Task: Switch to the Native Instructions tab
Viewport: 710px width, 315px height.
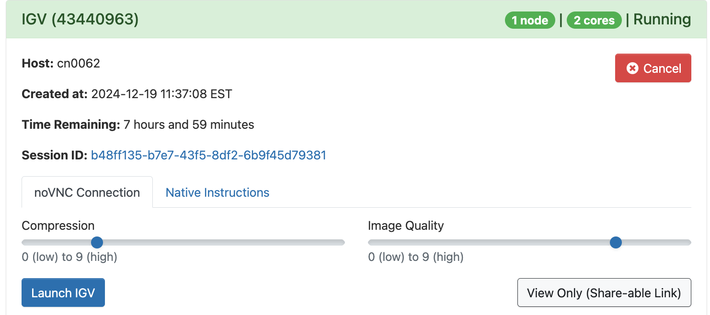Action: [217, 192]
